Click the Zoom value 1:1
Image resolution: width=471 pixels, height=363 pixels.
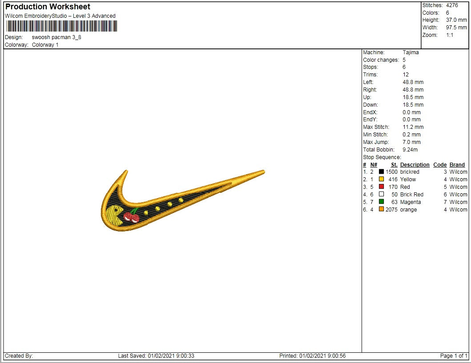(x=449, y=35)
